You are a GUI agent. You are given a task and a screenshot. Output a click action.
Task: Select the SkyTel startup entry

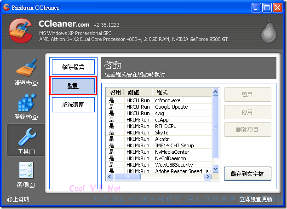(x=159, y=133)
